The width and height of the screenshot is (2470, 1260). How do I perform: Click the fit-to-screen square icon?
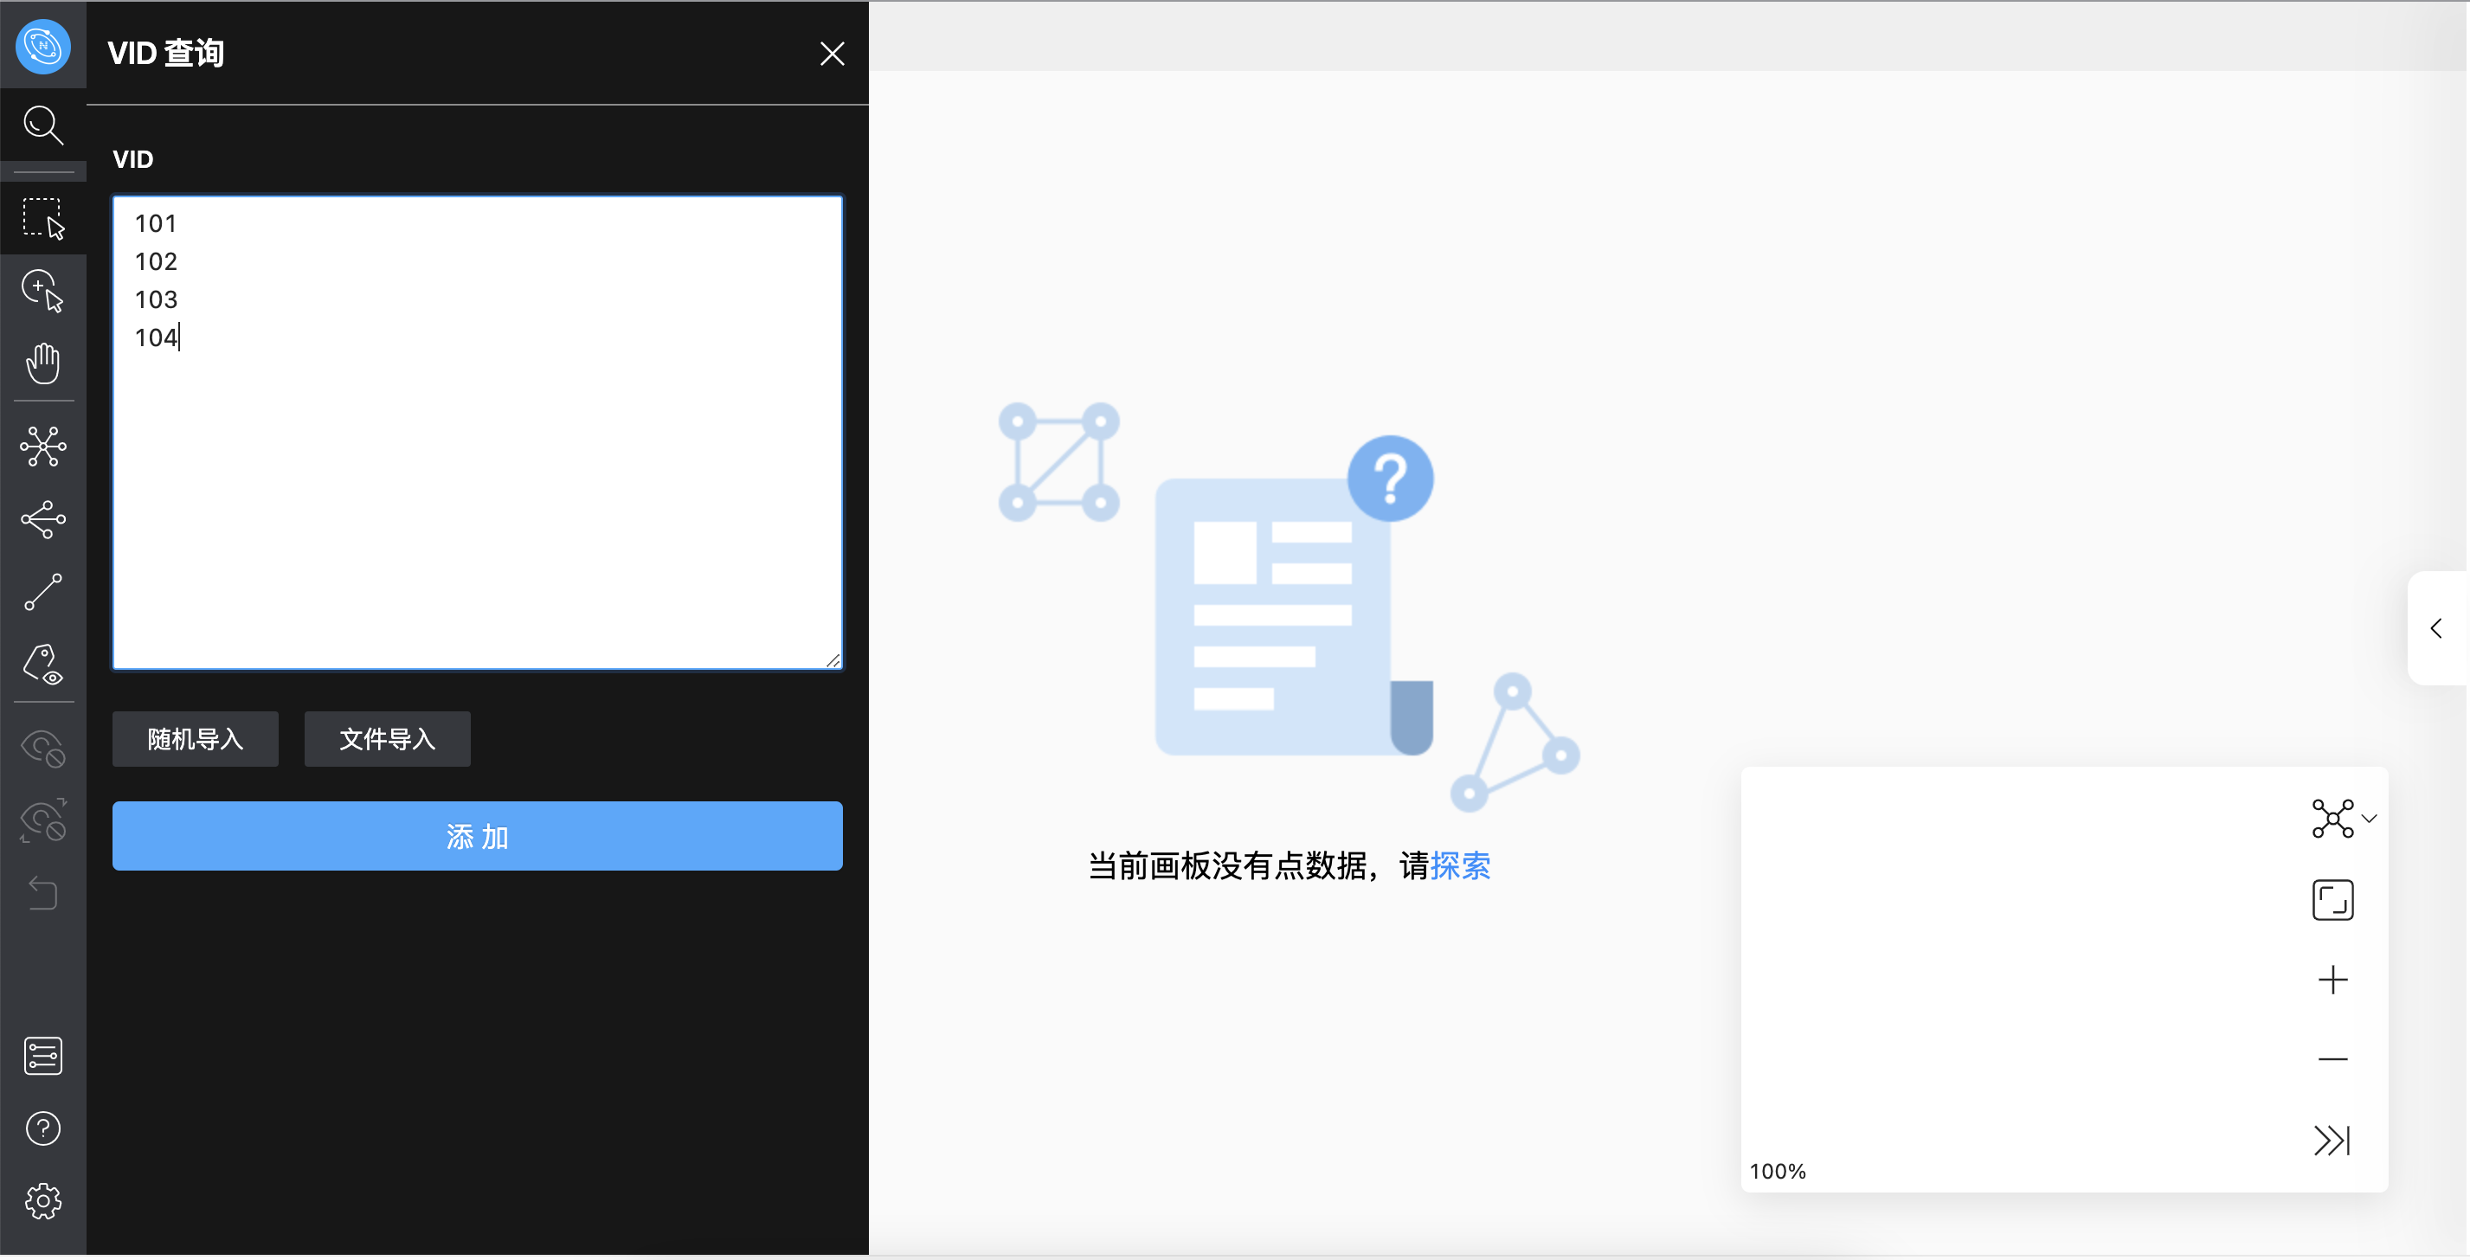(2333, 899)
